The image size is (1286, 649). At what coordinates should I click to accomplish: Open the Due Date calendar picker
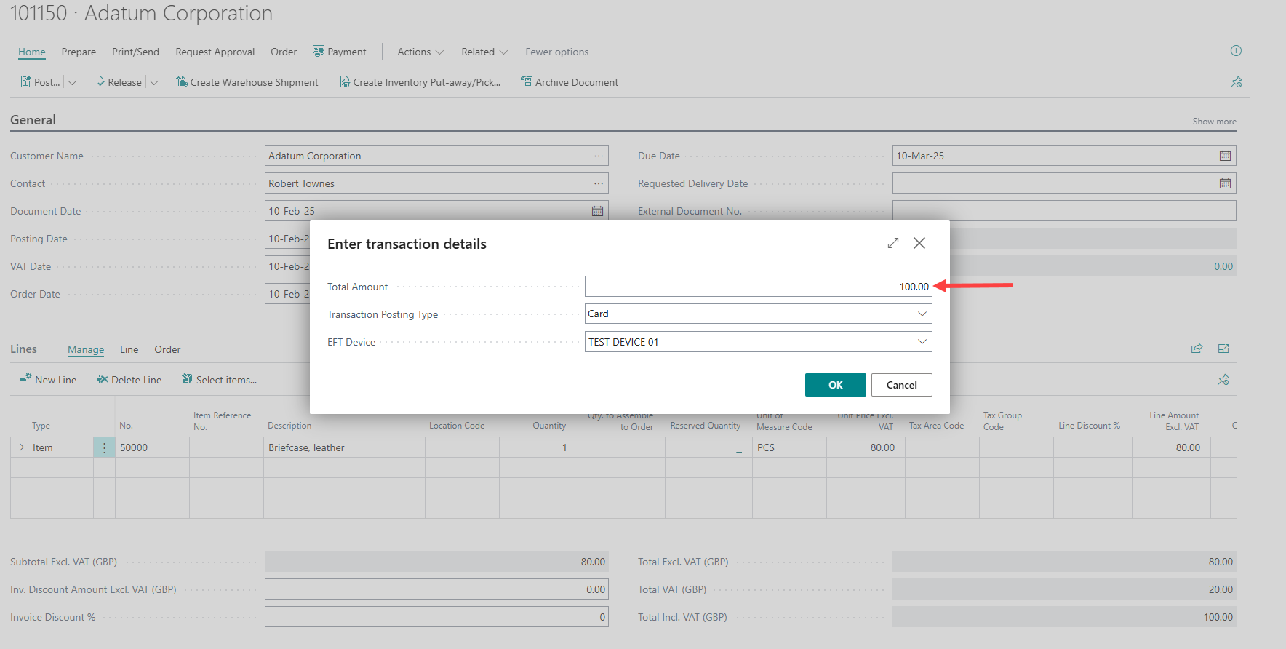click(x=1225, y=156)
